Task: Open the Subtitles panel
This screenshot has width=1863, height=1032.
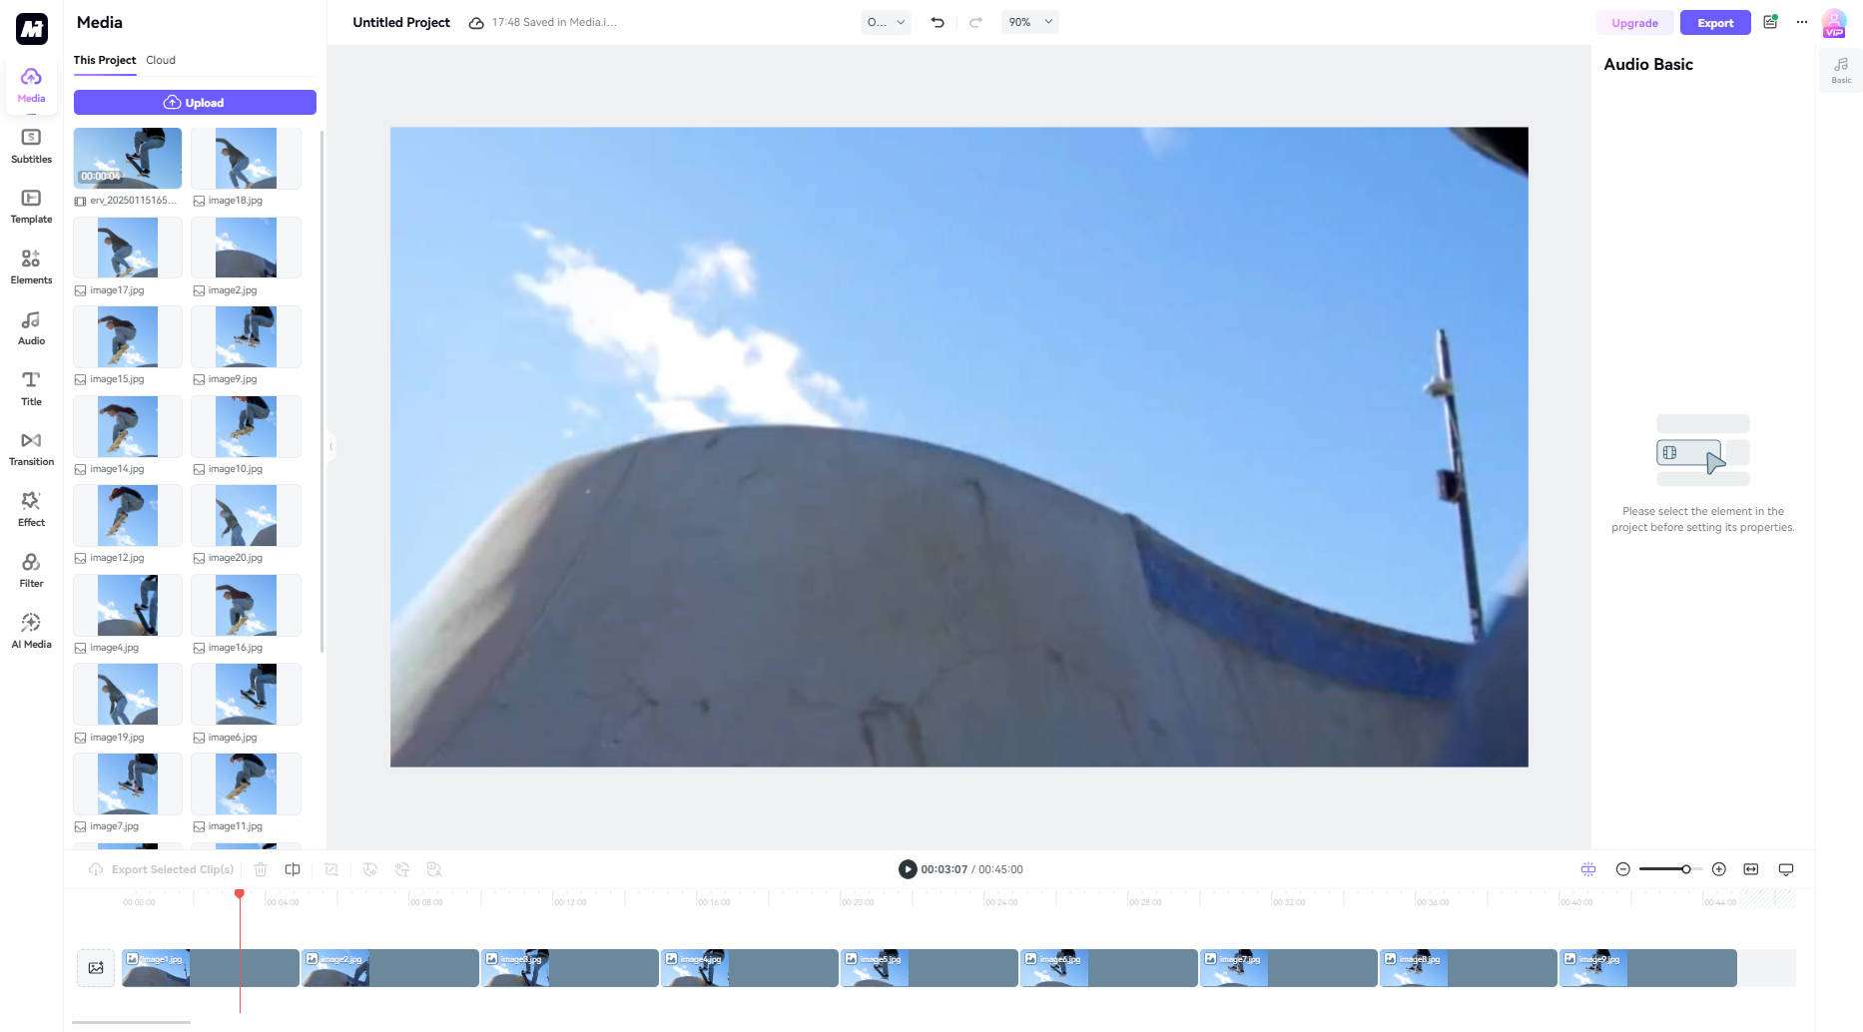Action: 31,146
